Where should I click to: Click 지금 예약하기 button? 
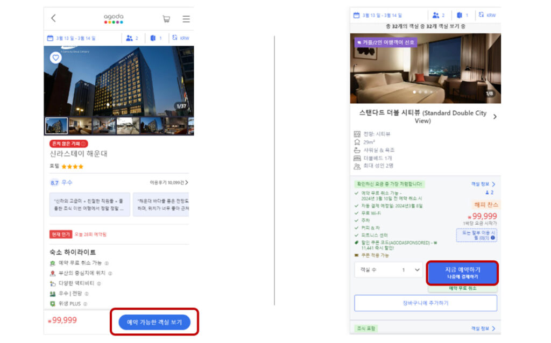pyautogui.click(x=462, y=273)
